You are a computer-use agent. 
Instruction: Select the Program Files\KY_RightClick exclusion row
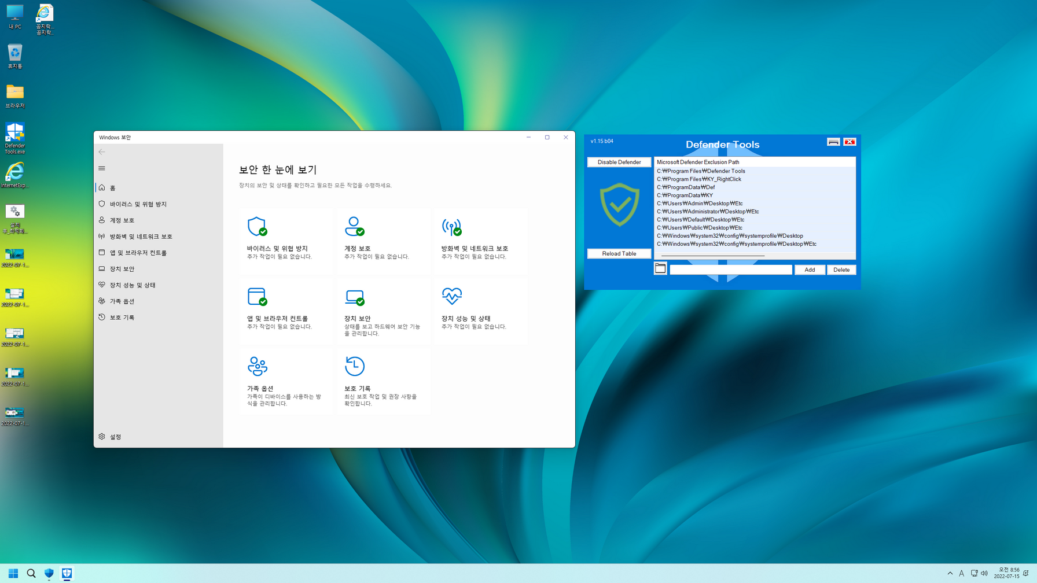755,179
